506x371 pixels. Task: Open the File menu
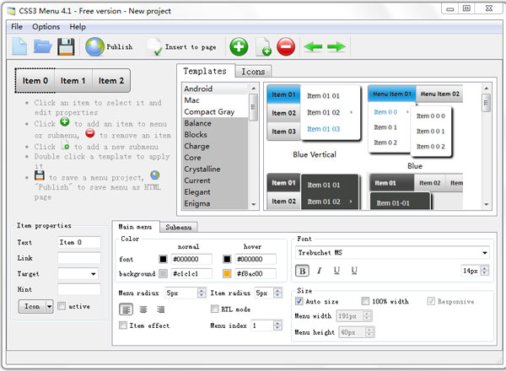[x=17, y=27]
